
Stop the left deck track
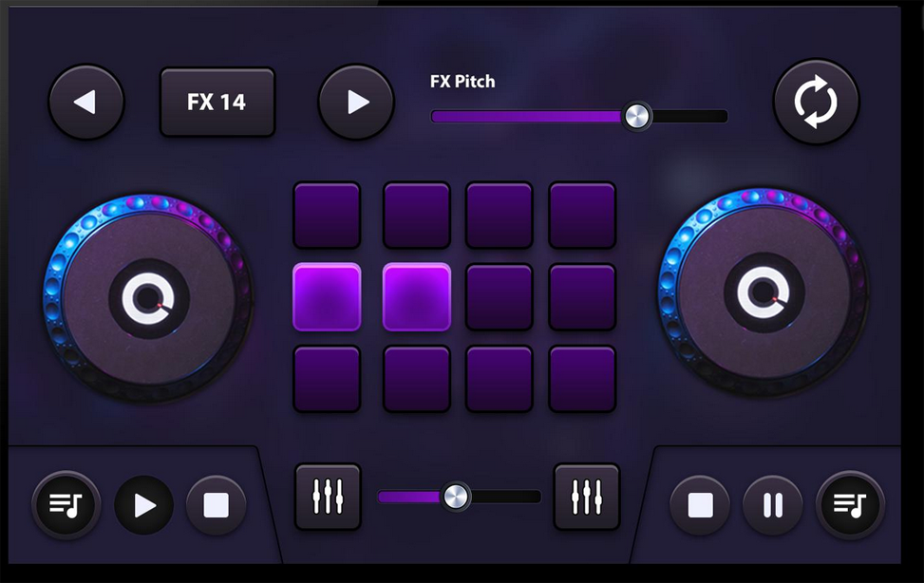click(x=217, y=505)
